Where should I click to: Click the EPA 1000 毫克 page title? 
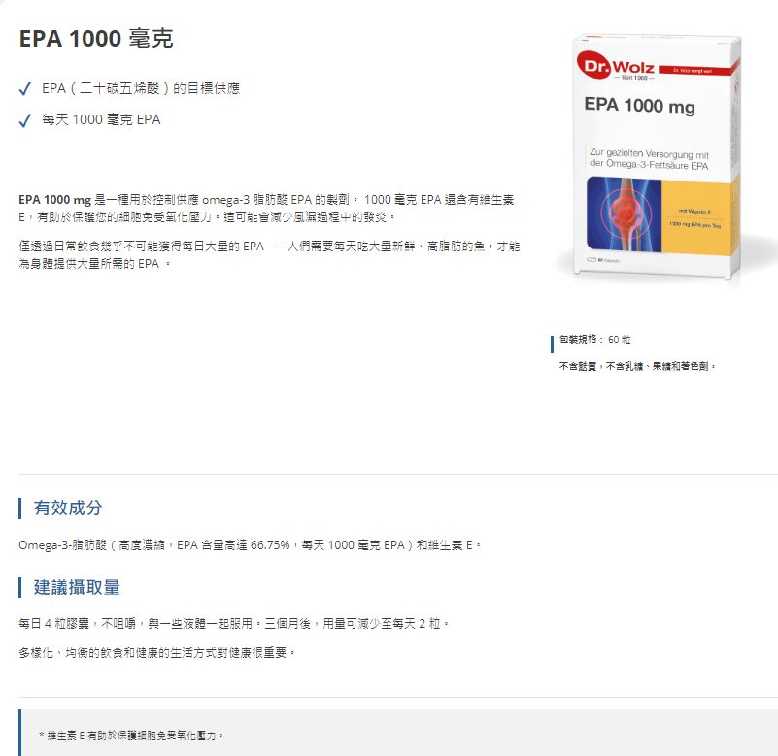pyautogui.click(x=96, y=39)
